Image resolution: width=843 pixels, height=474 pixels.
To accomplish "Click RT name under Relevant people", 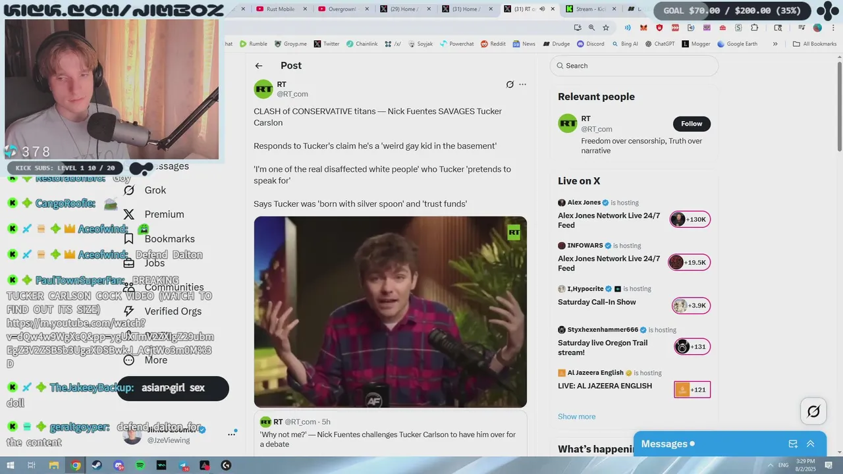I will click(x=586, y=119).
